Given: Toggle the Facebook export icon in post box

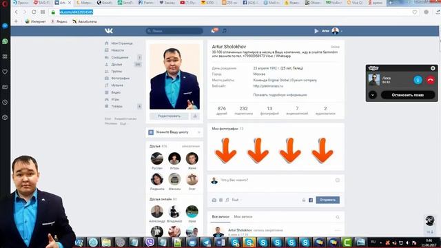Looking at the screenshot, I should tap(311, 200).
